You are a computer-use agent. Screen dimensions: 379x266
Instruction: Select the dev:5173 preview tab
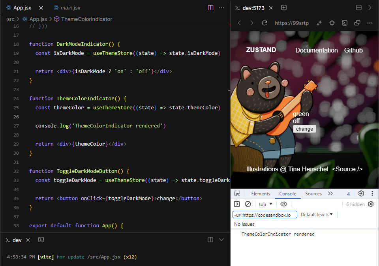250,8
